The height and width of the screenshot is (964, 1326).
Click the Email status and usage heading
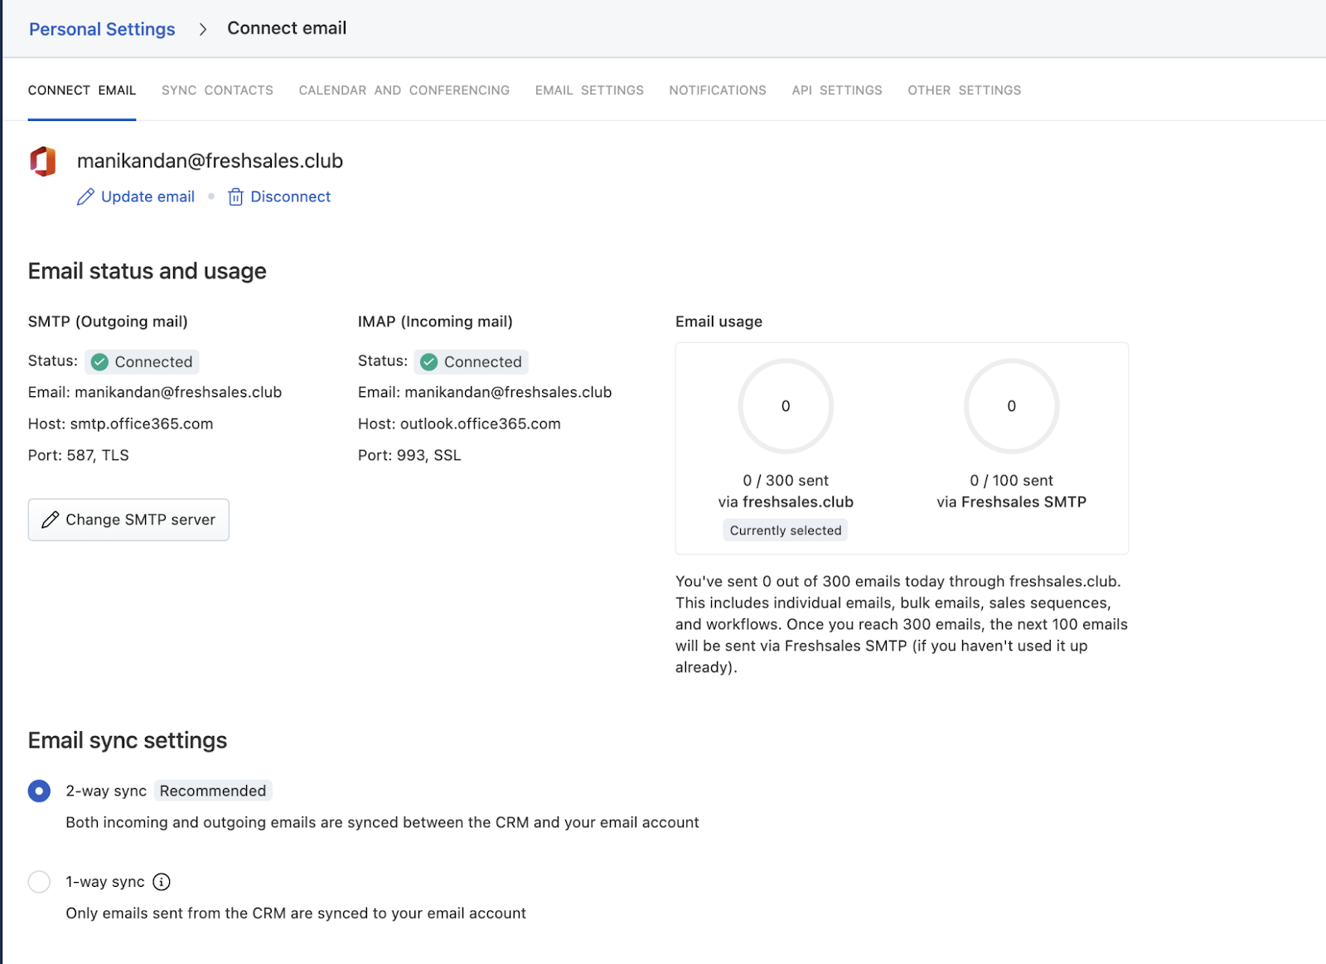pyautogui.click(x=148, y=271)
